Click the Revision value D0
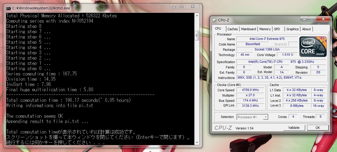This screenshot has height=152, width=337. pyautogui.click(x=318, y=72)
